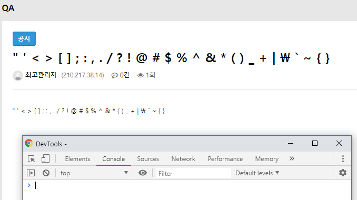The image size is (357, 200).
Task: Clear the console output
Action: tap(46, 173)
